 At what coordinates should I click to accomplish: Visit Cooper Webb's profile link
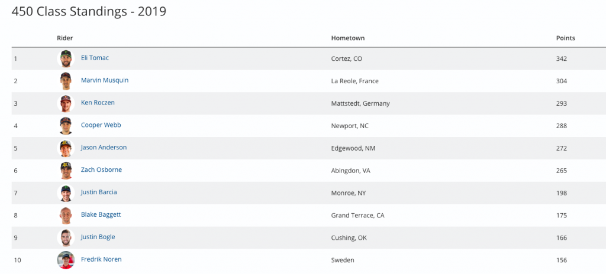(x=101, y=125)
